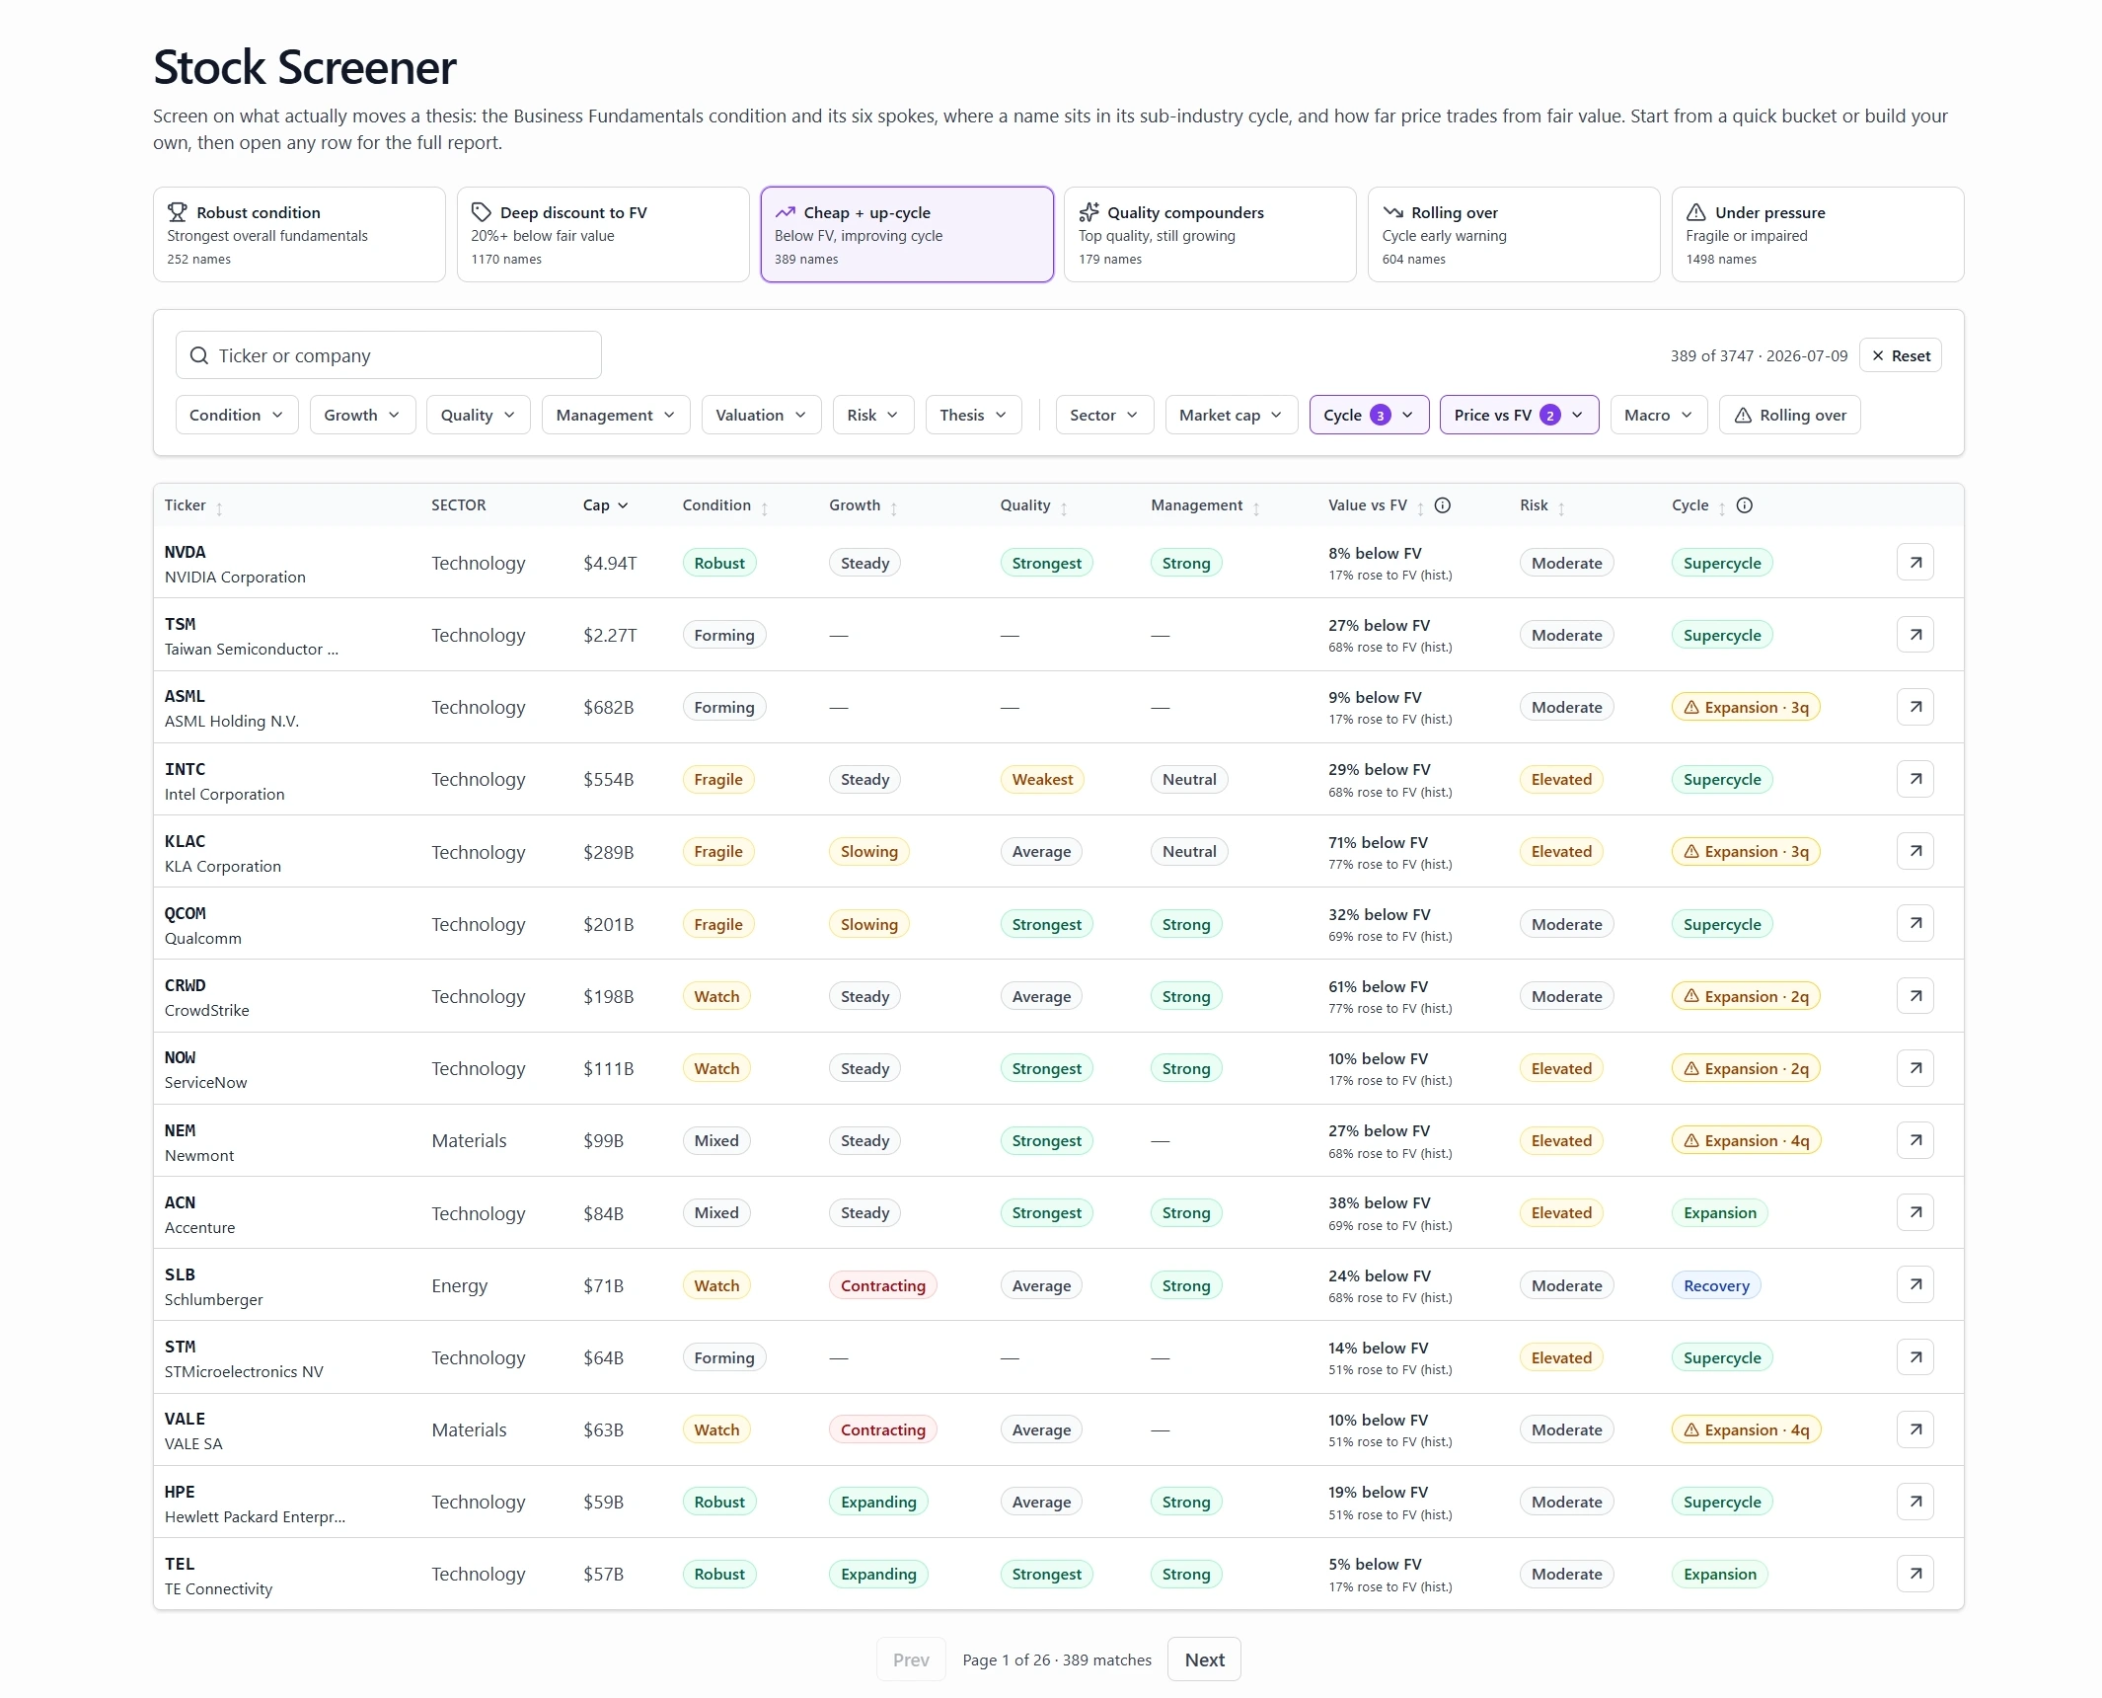Select the Rolling over bucket card
The width and height of the screenshot is (2102, 1698).
coord(1514,235)
